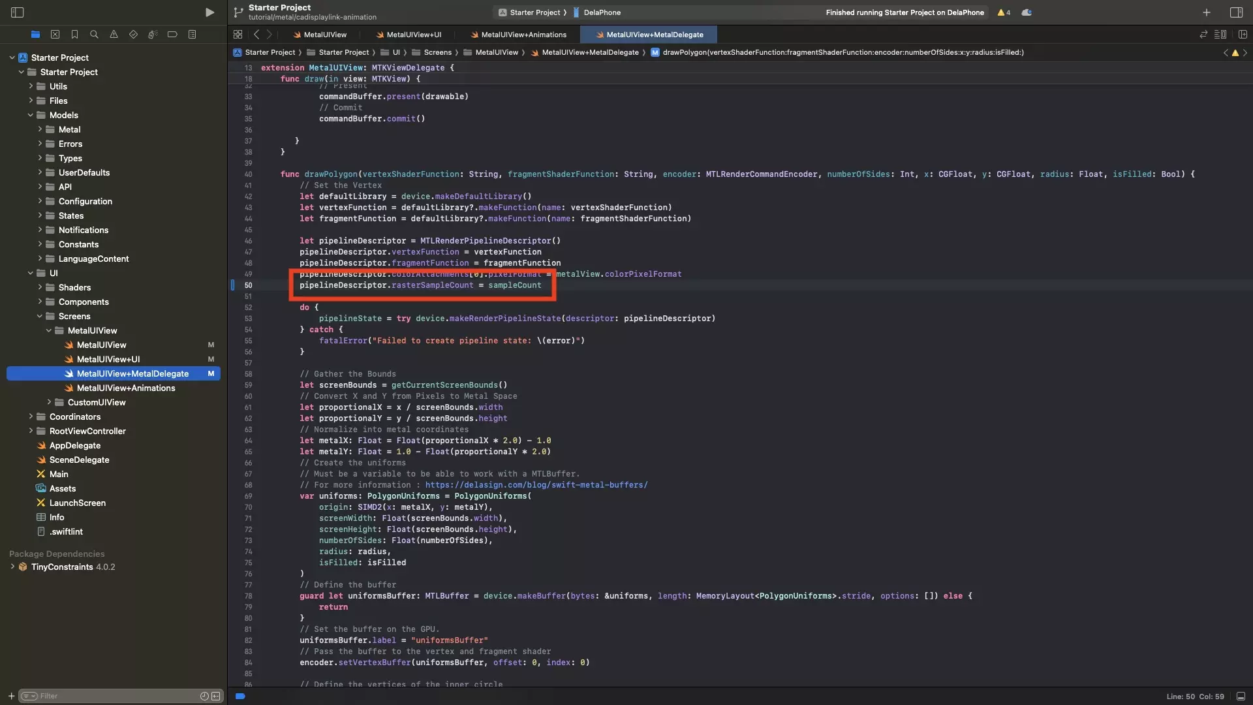
Task: Open the project navigator folder icon
Action: click(x=35, y=35)
